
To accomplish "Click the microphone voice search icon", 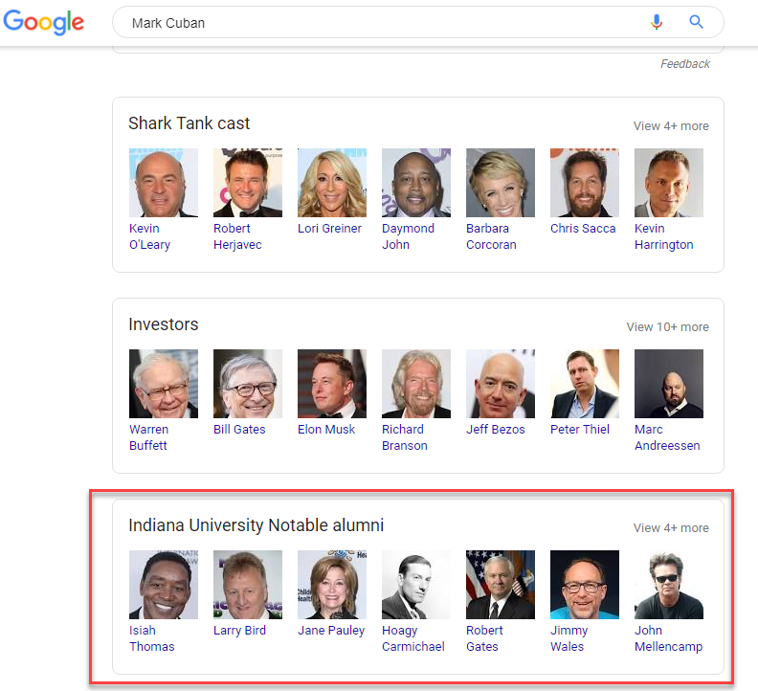I will click(657, 22).
